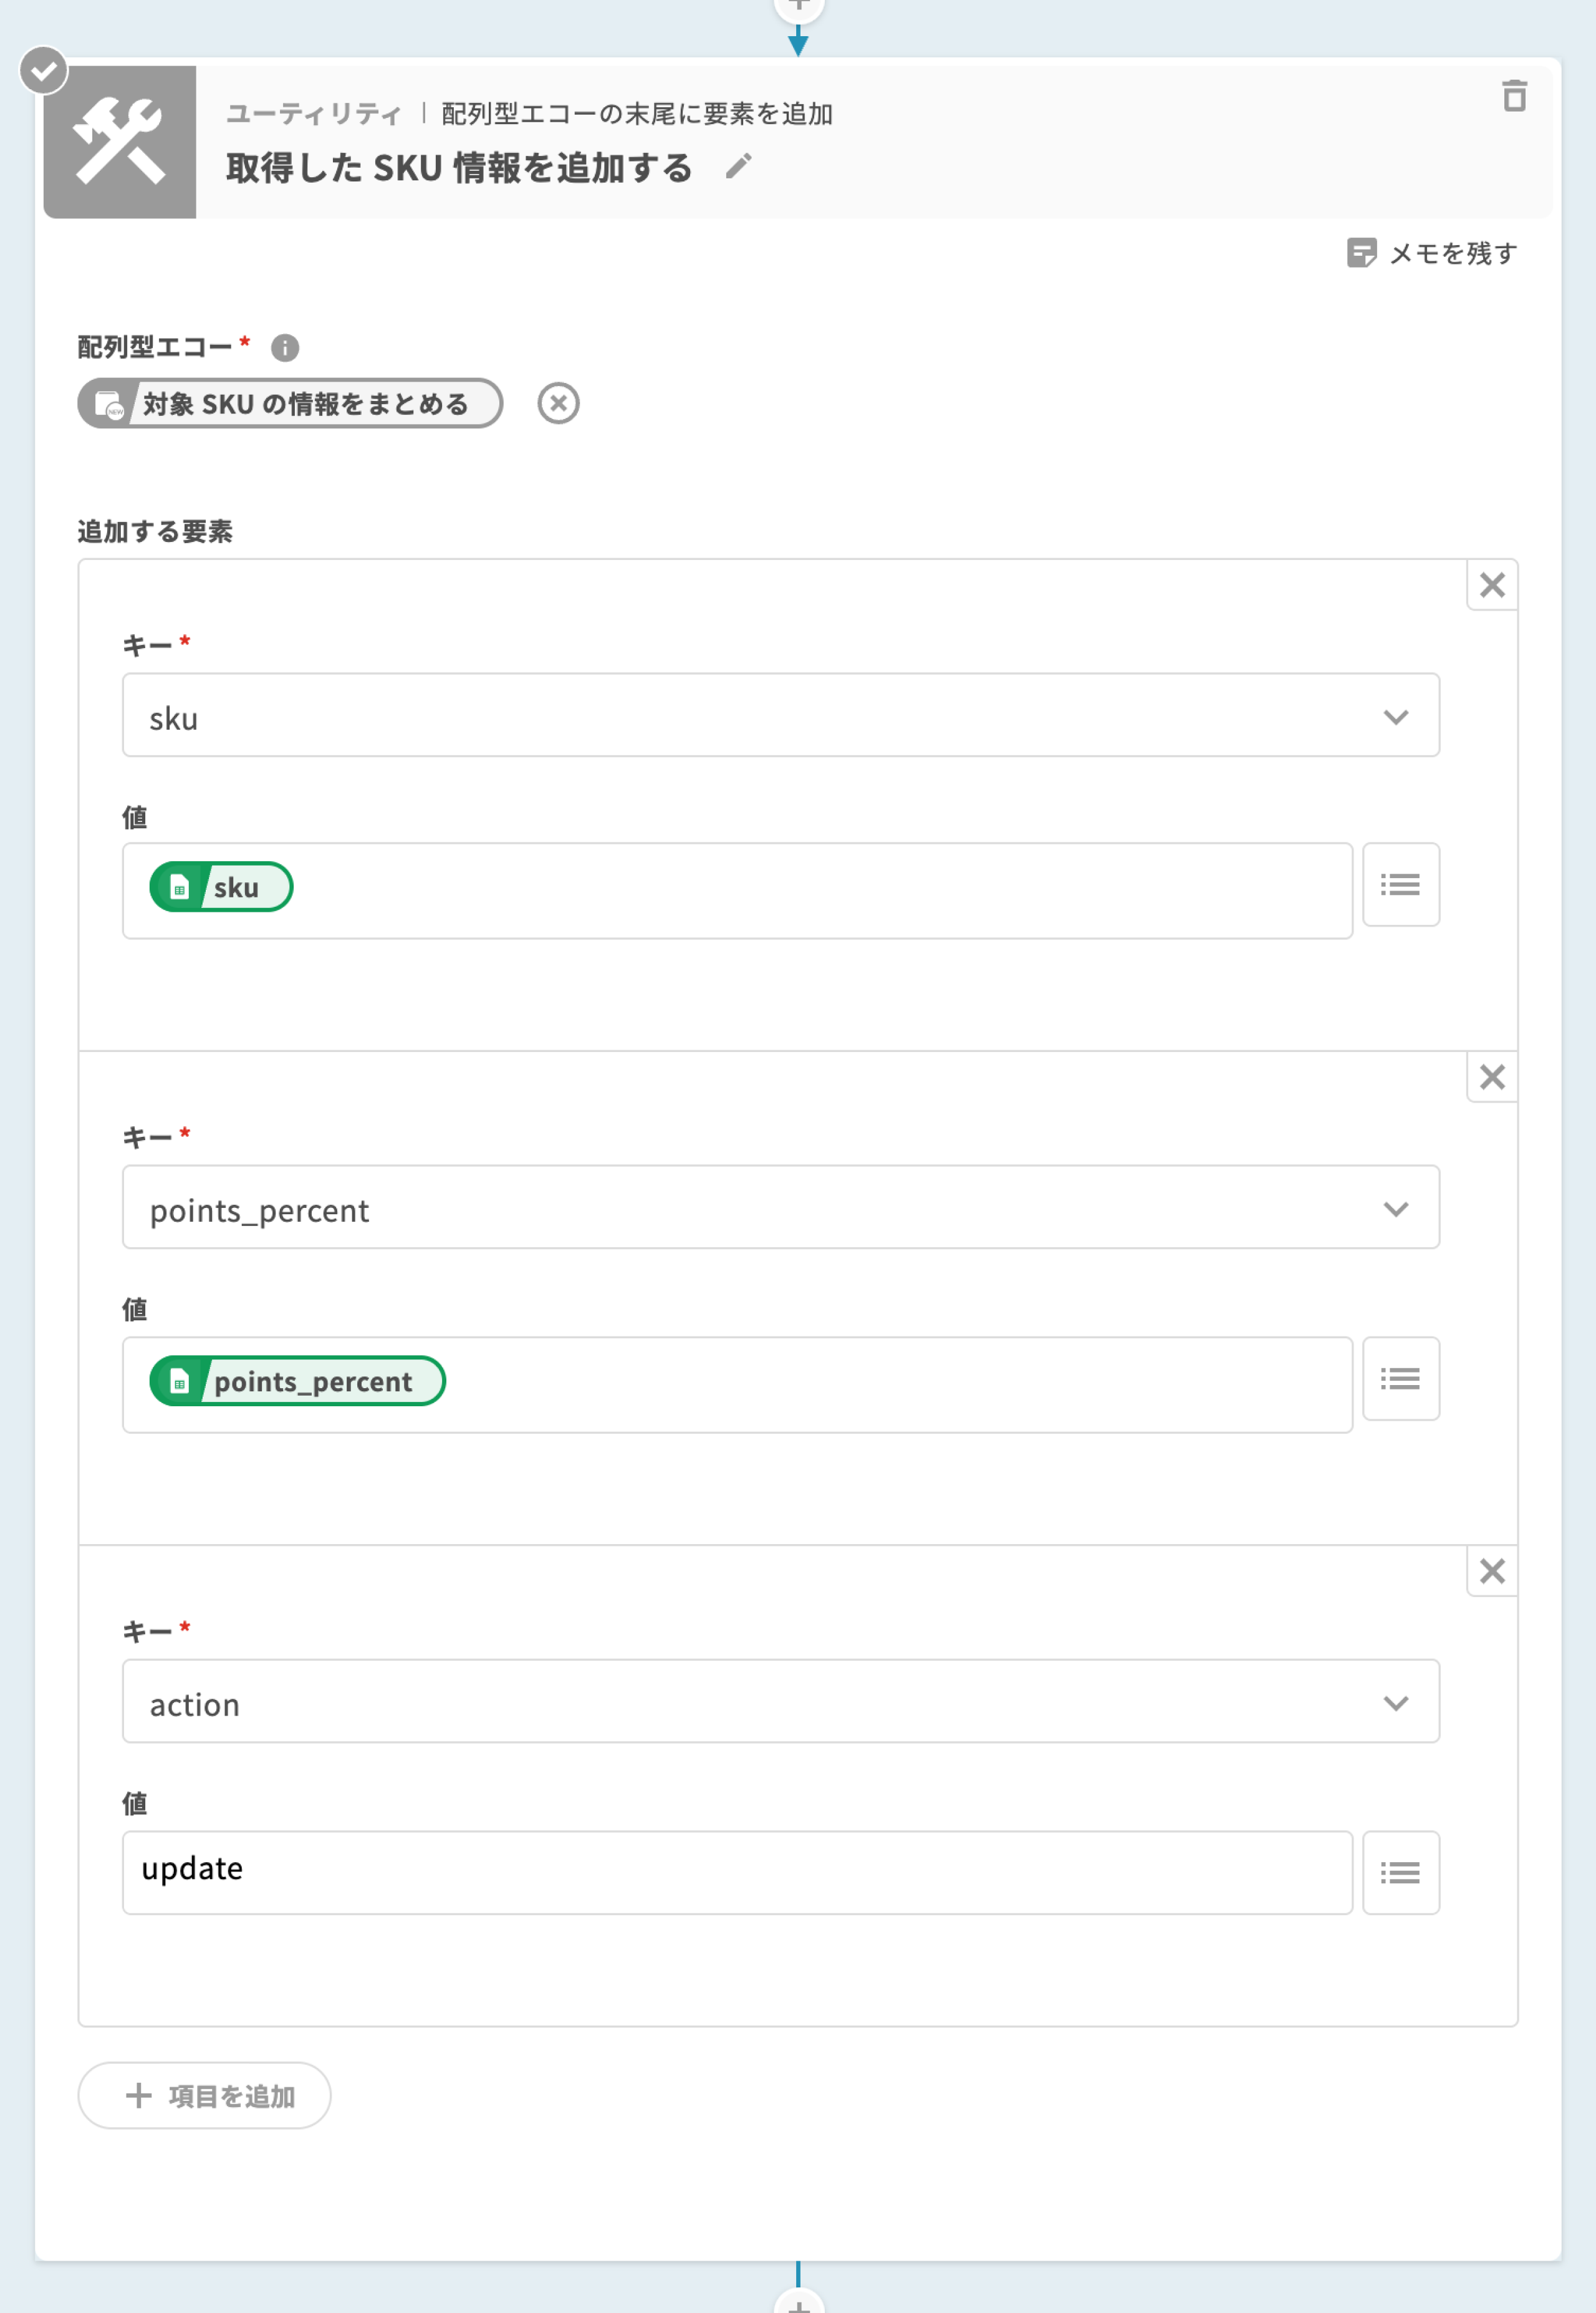Viewport: 1596px width, 2313px height.
Task: Remove the sku element entry
Action: tap(1492, 585)
